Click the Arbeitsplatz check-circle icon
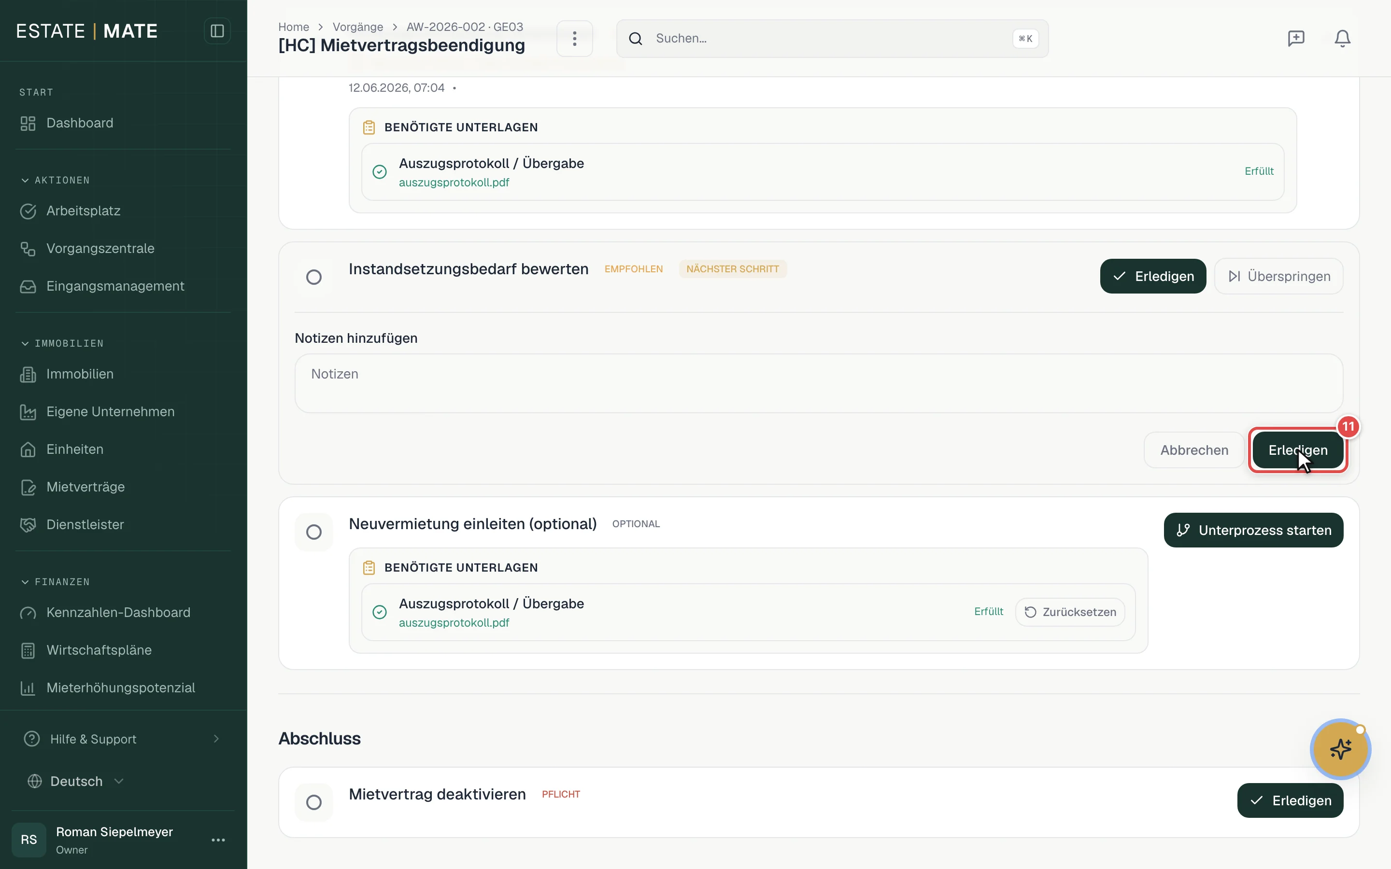 pos(28,211)
